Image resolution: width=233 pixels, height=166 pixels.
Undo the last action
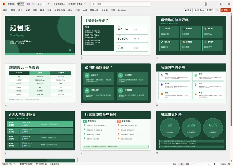pyautogui.click(x=33, y=4)
